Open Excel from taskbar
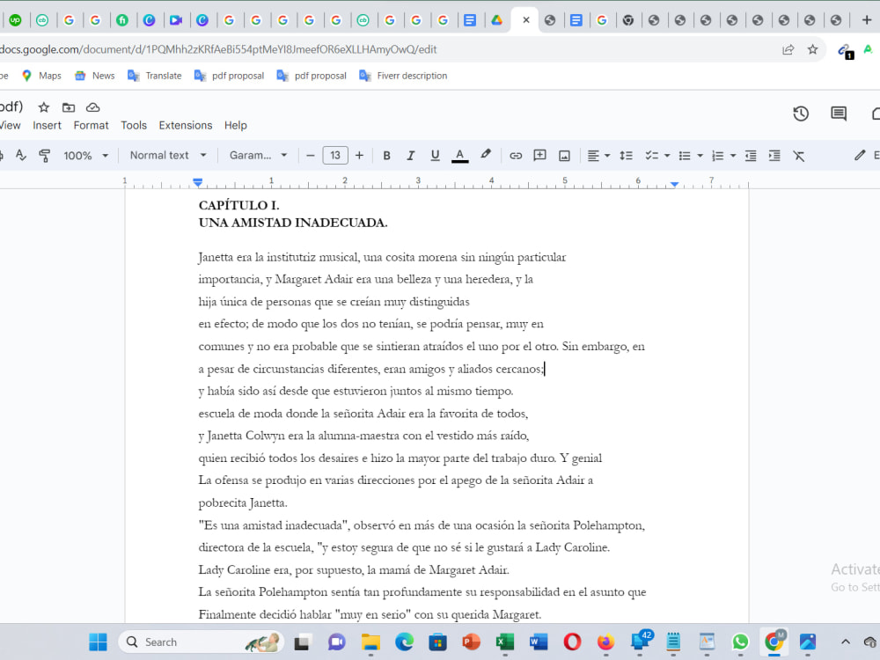 505,642
